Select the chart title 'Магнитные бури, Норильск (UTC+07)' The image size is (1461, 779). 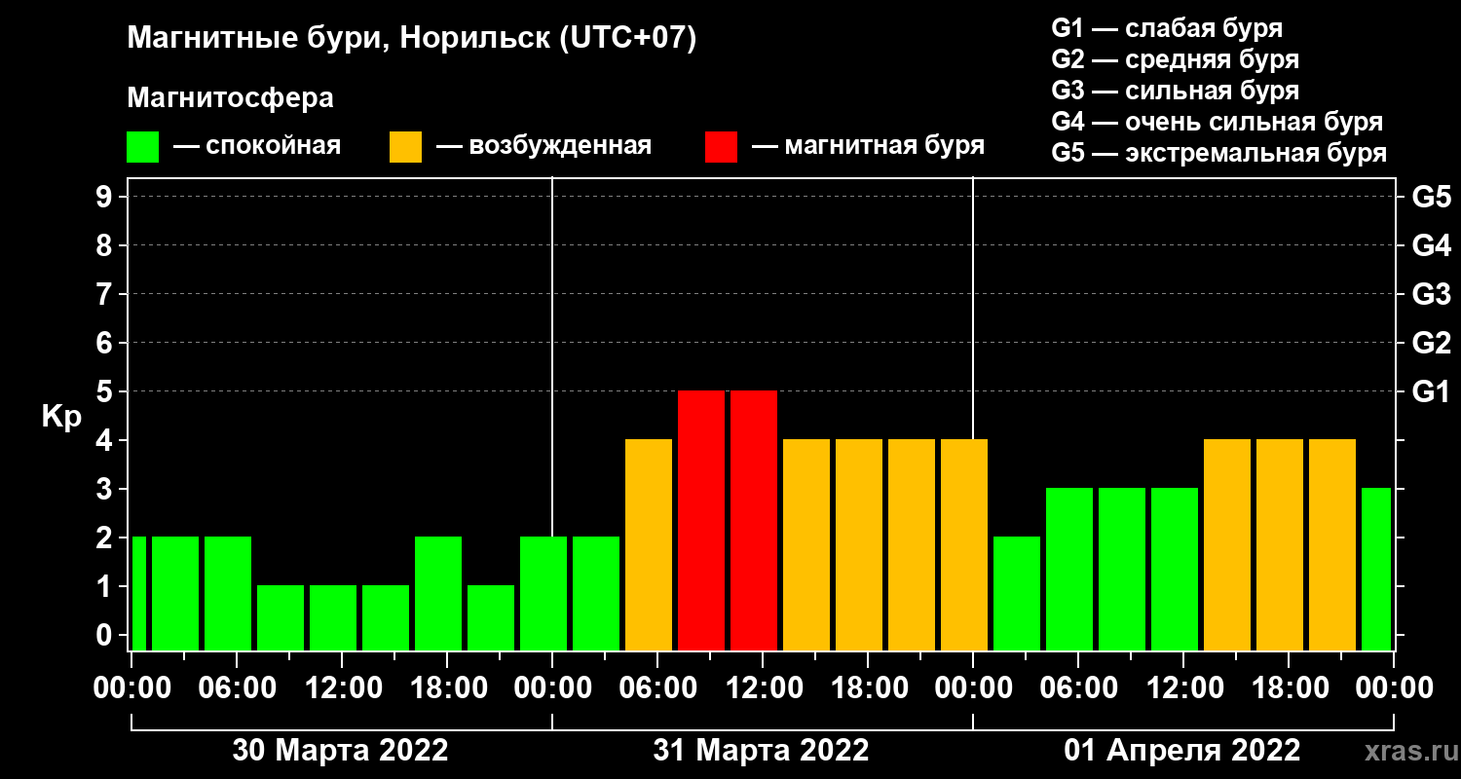coord(412,39)
